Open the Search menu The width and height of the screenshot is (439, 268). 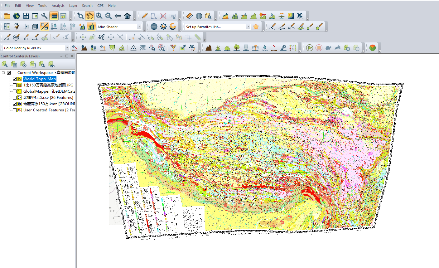tap(87, 6)
